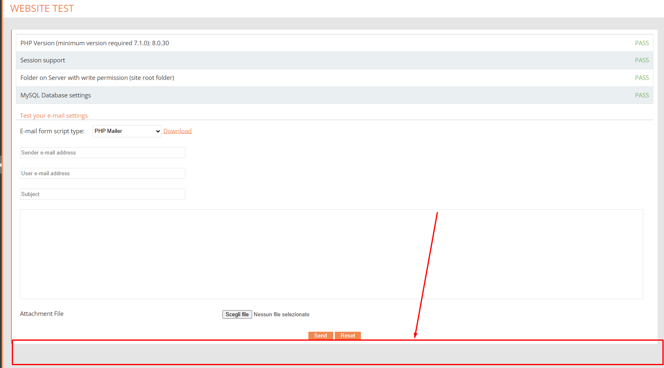The height and width of the screenshot is (368, 664).
Task: Click the Download link
Action: [177, 131]
